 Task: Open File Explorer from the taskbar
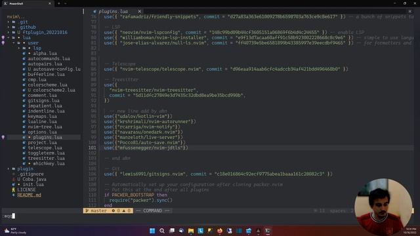[x=191, y=231]
